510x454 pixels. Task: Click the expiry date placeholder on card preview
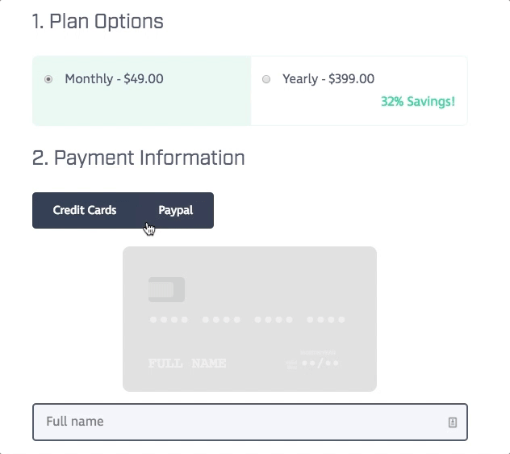(320, 364)
